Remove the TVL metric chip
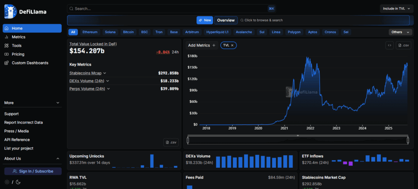This screenshot has height=189, width=418. 232,45
